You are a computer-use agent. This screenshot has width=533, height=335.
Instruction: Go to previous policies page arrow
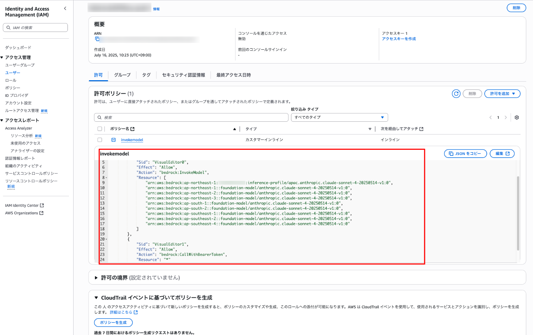point(490,117)
